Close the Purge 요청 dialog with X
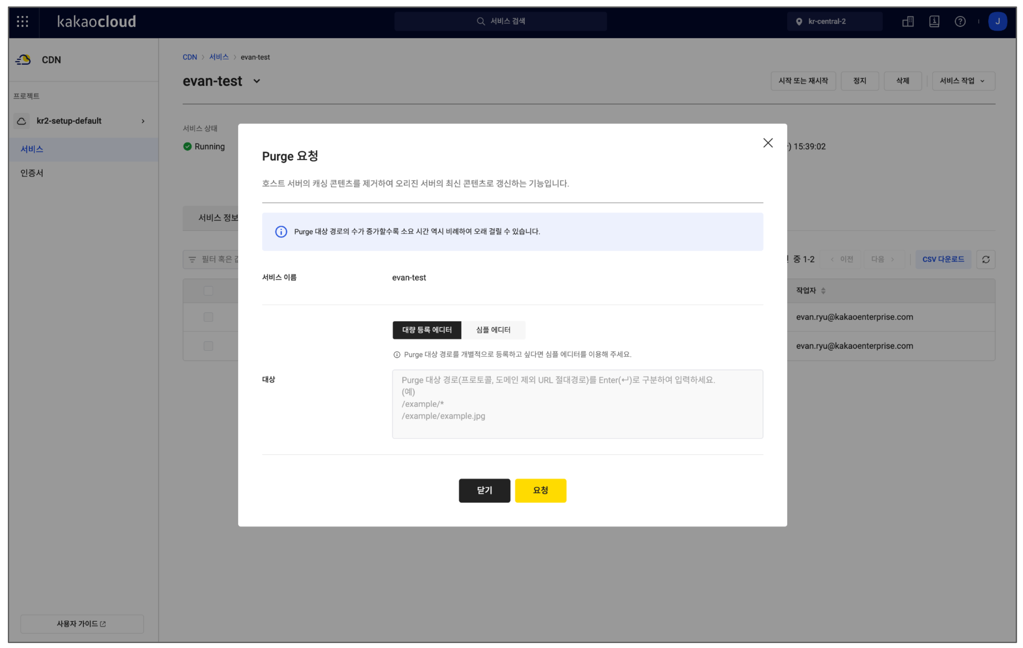Viewport: 1023px width, 648px height. click(768, 143)
